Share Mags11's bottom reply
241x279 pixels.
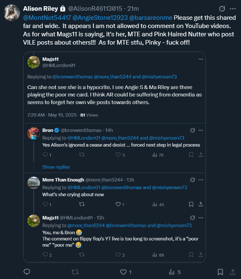201,255
